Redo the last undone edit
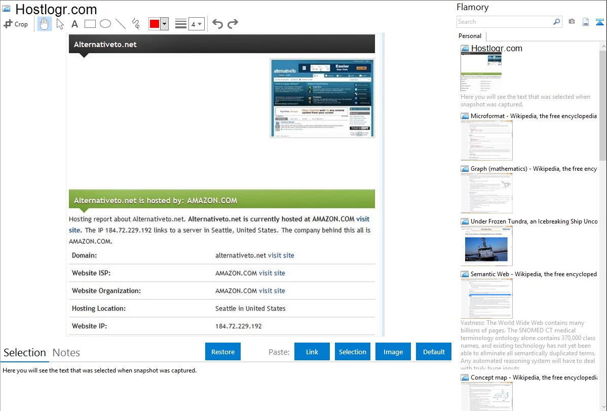Screen dimensions: 607x411 [x=233, y=24]
